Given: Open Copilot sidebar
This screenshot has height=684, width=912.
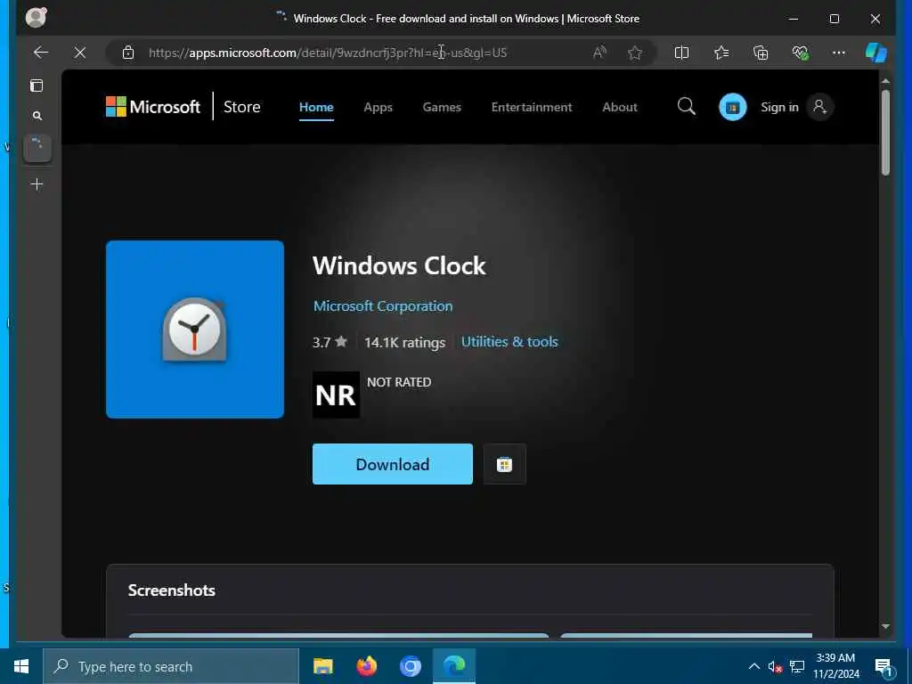Looking at the screenshot, I should (876, 53).
